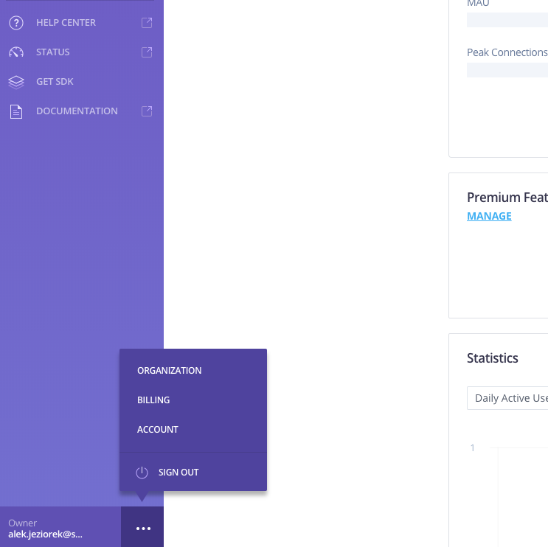Click the Statistics heading
The height and width of the screenshot is (547, 548).
[493, 358]
